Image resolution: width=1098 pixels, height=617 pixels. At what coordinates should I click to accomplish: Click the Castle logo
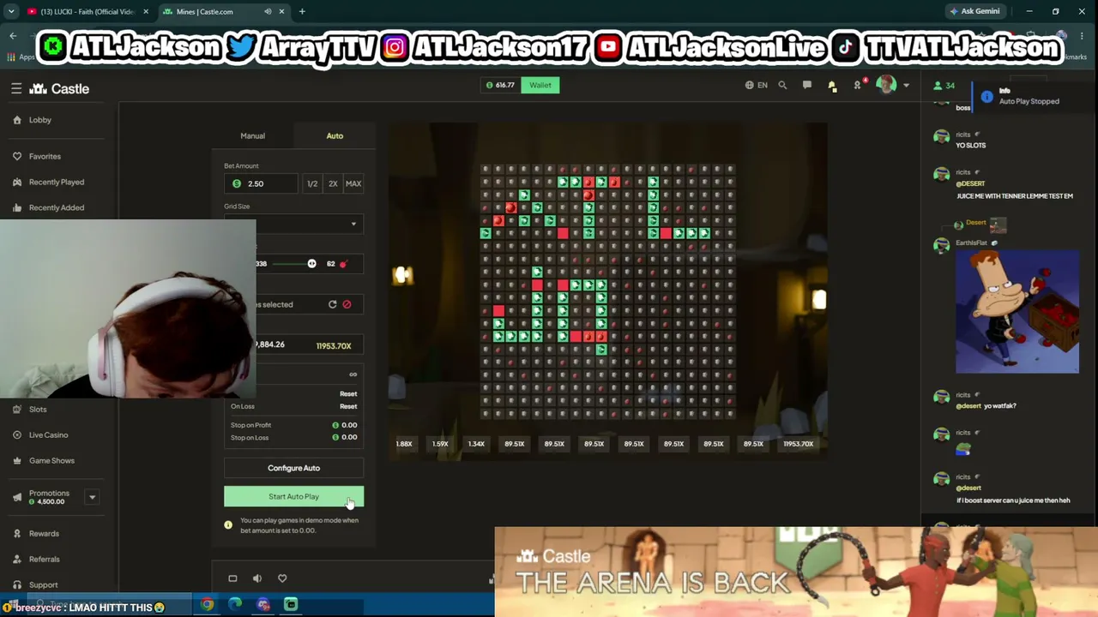pos(59,88)
